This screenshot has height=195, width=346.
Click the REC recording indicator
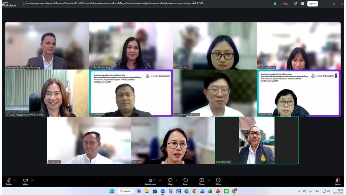(285, 4)
